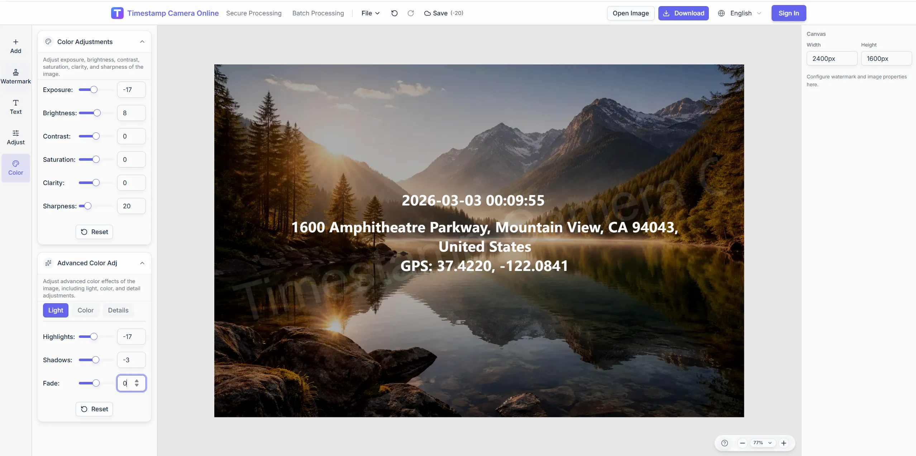Zoom out with minus icon
This screenshot has height=456, width=916.
click(742, 443)
